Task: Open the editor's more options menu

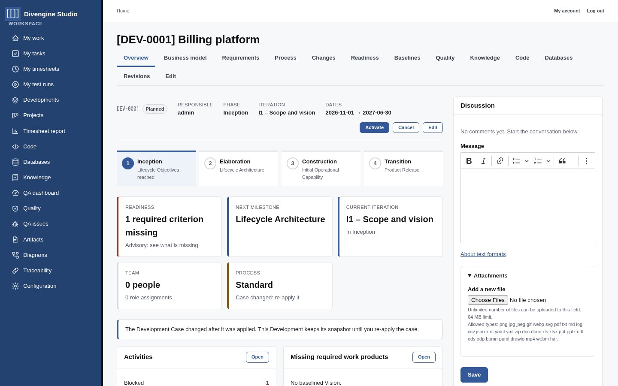Action: (x=586, y=161)
